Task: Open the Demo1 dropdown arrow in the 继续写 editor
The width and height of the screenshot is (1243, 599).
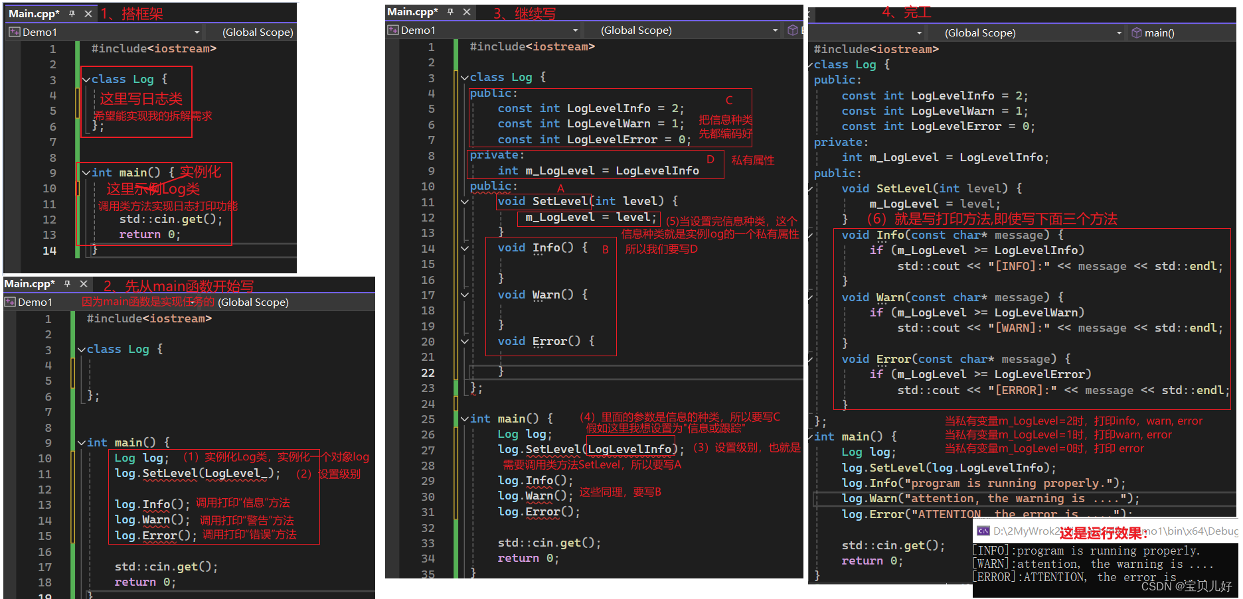Action: 575,31
